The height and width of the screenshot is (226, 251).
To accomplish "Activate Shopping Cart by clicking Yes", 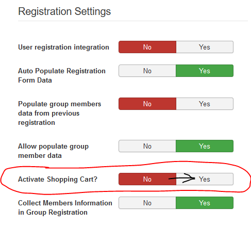I will click(205, 179).
